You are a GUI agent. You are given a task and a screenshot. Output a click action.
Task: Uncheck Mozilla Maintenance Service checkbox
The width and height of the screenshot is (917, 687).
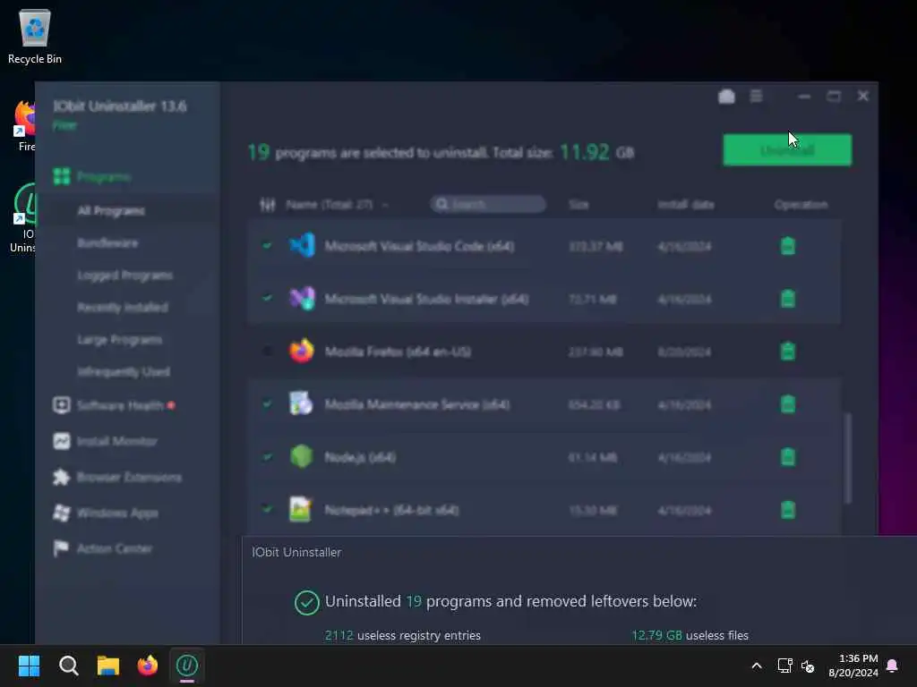pos(267,404)
